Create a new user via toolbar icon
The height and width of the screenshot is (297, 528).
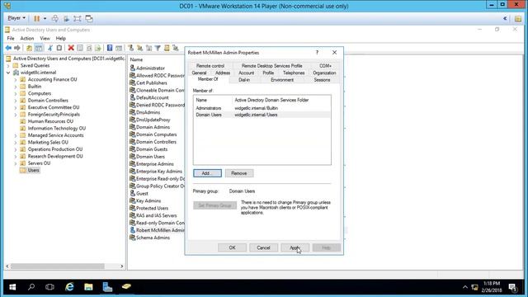click(130, 48)
